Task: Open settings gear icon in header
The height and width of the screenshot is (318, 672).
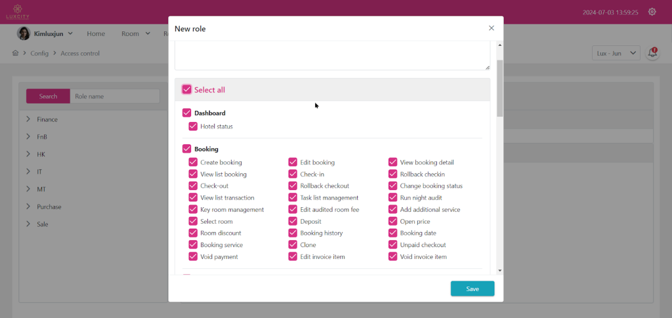Action: tap(652, 12)
